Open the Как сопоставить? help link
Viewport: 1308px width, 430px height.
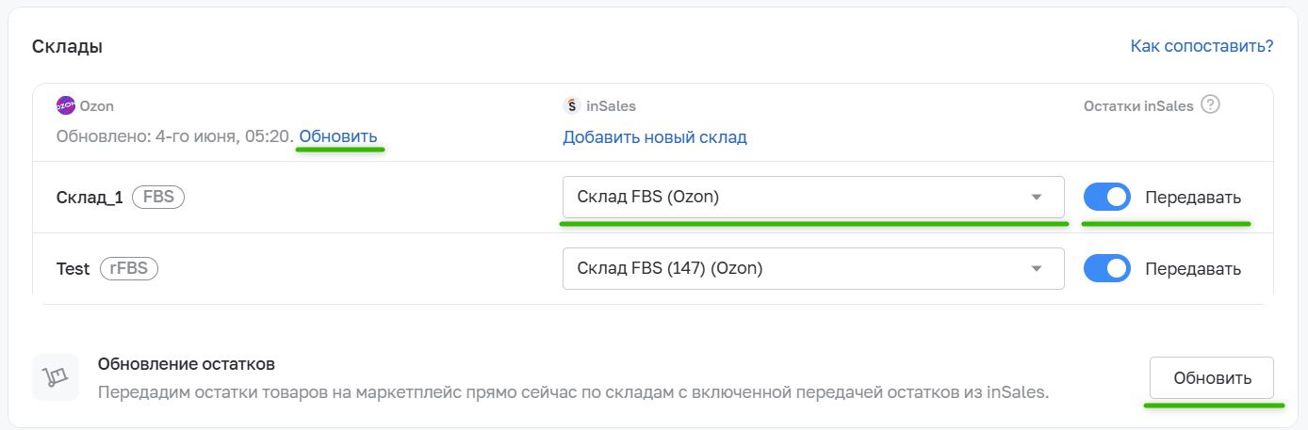pyautogui.click(x=1202, y=45)
